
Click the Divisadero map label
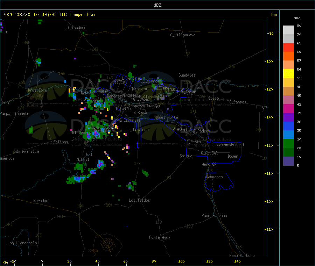pyautogui.click(x=76, y=28)
